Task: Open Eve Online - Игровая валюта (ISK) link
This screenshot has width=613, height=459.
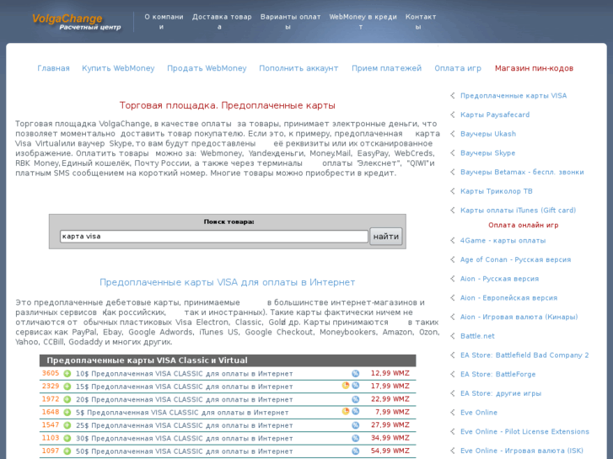Action: [x=522, y=451]
